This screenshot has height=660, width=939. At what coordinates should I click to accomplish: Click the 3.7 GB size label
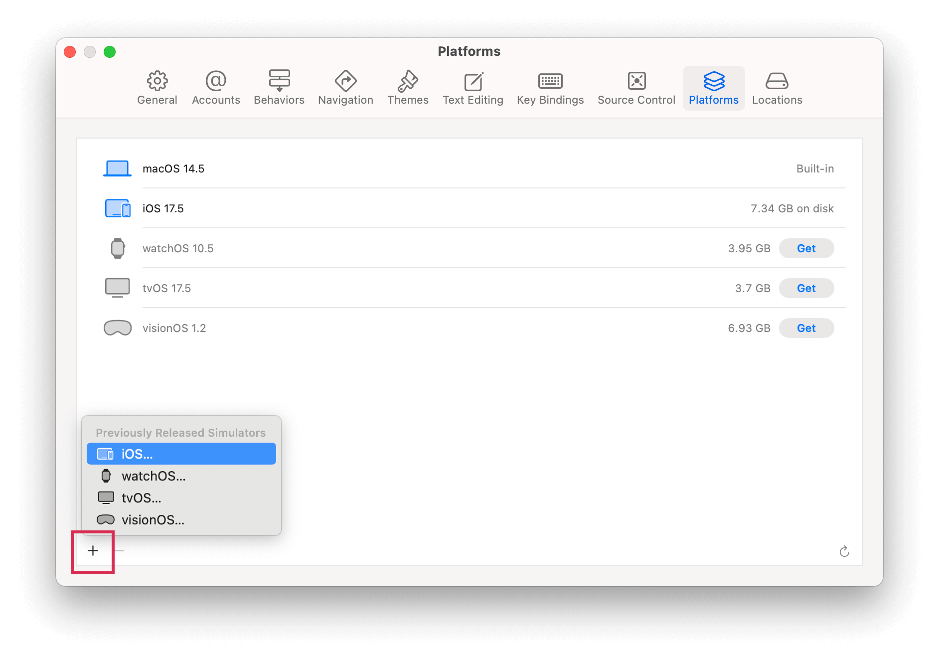753,288
